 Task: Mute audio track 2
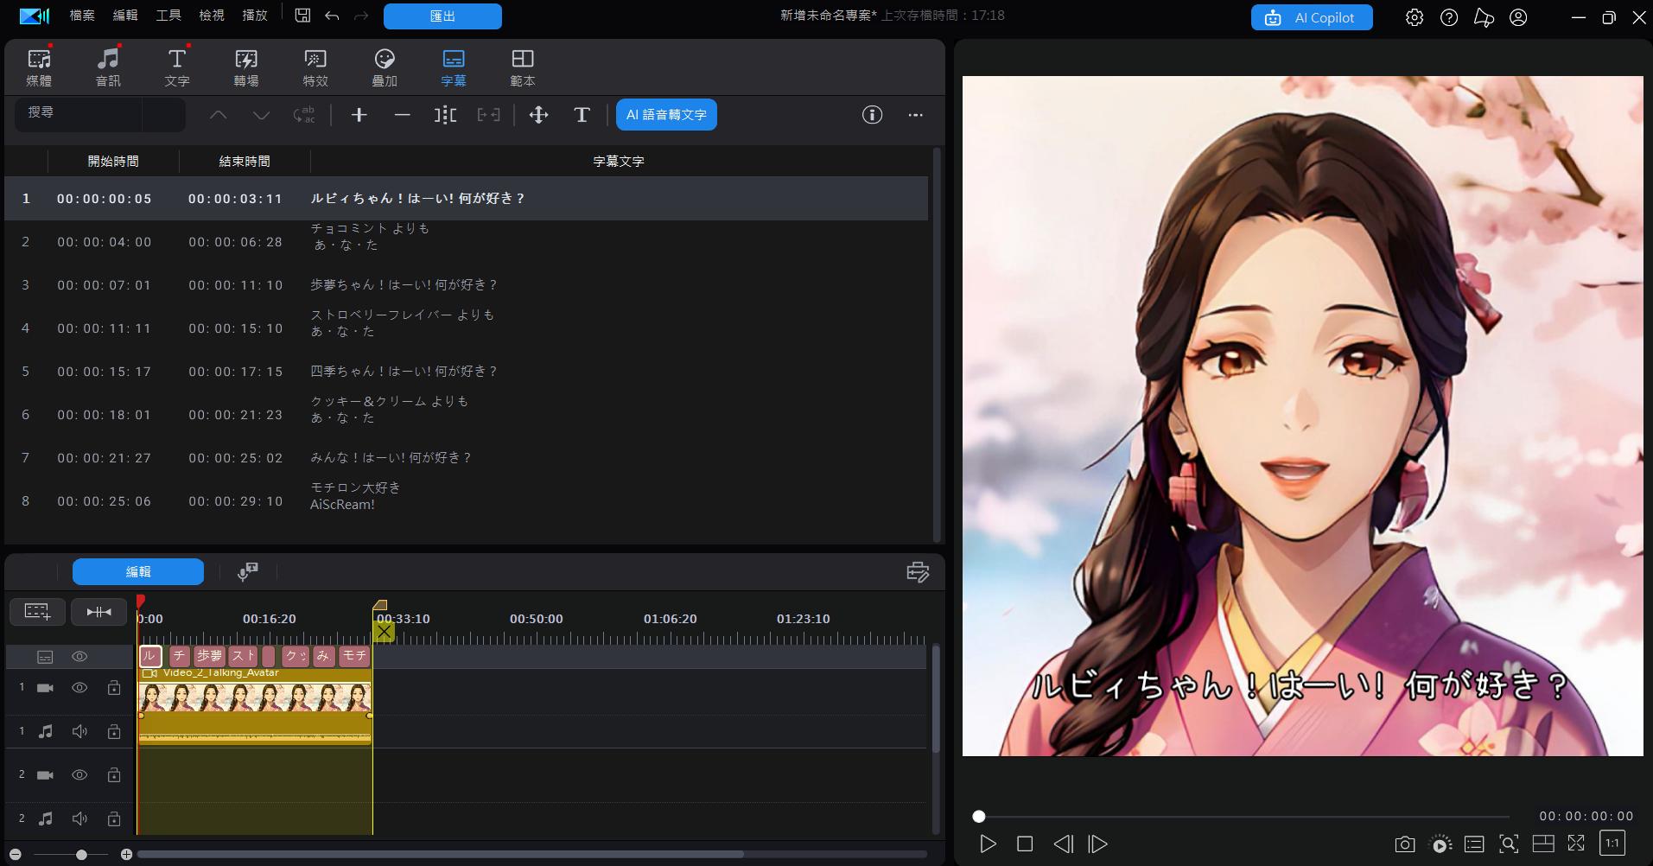[79, 818]
